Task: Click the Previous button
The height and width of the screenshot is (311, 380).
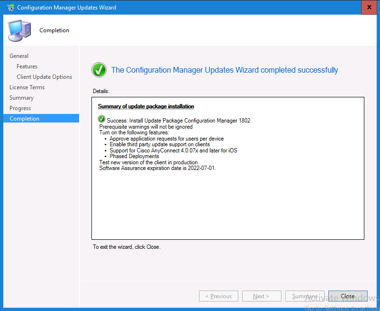Action: pyautogui.click(x=218, y=296)
